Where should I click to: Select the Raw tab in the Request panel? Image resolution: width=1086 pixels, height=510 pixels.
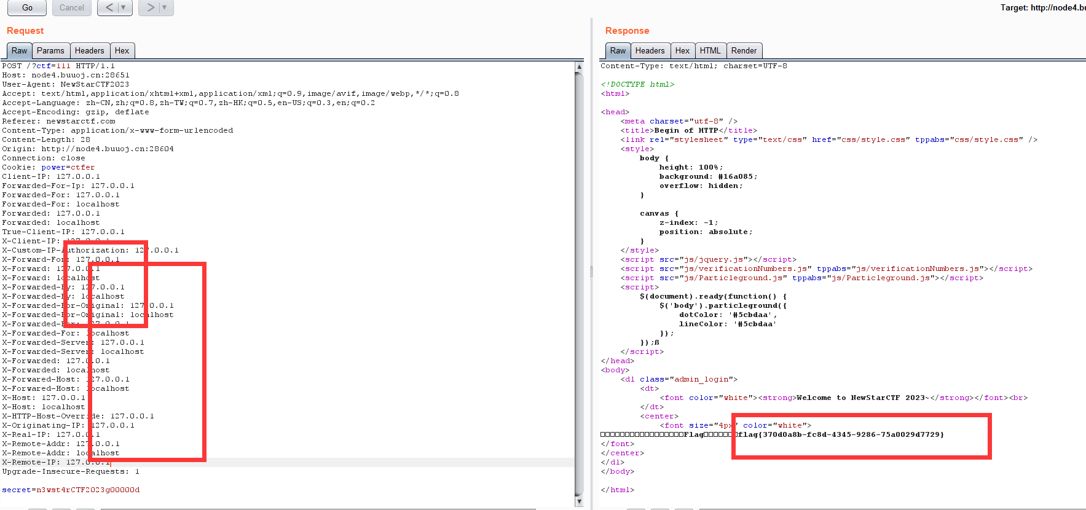click(x=20, y=50)
